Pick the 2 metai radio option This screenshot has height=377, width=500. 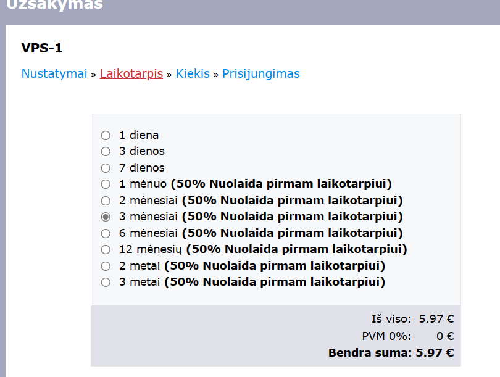point(106,266)
